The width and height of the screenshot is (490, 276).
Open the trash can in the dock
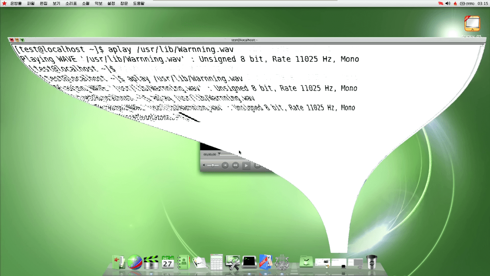(371, 262)
